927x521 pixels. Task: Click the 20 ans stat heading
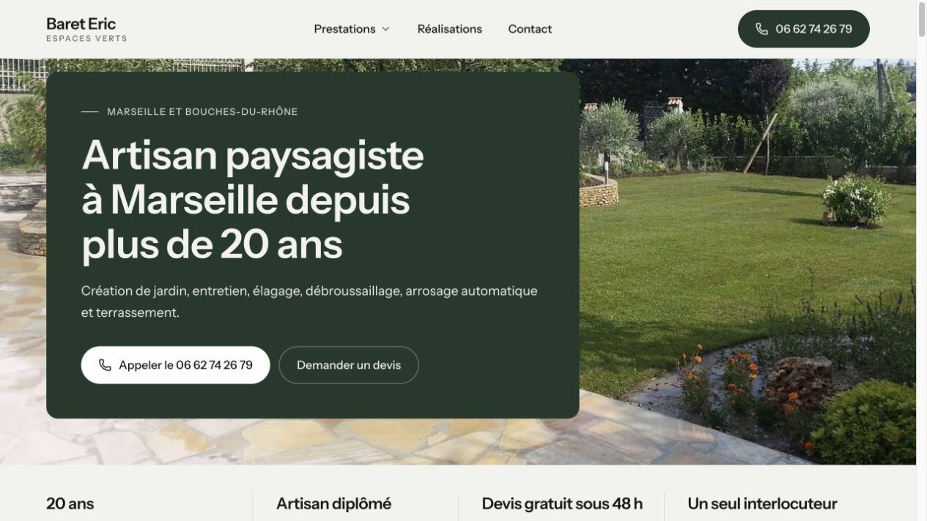coord(70,503)
